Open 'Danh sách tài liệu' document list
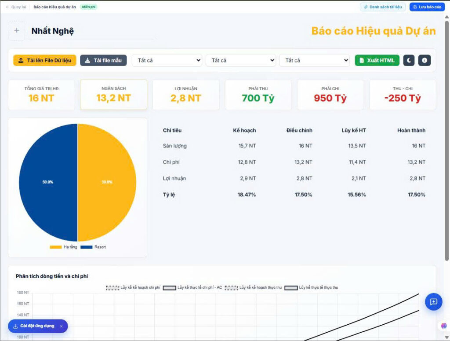Viewport: 450px width, 341px height. tap(383, 7)
